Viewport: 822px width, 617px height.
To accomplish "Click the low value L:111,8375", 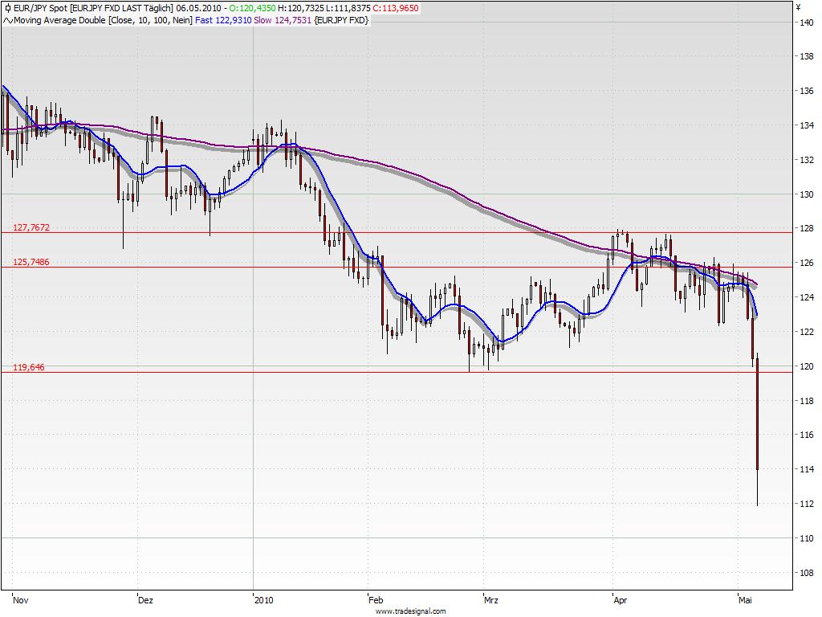I will [x=348, y=8].
